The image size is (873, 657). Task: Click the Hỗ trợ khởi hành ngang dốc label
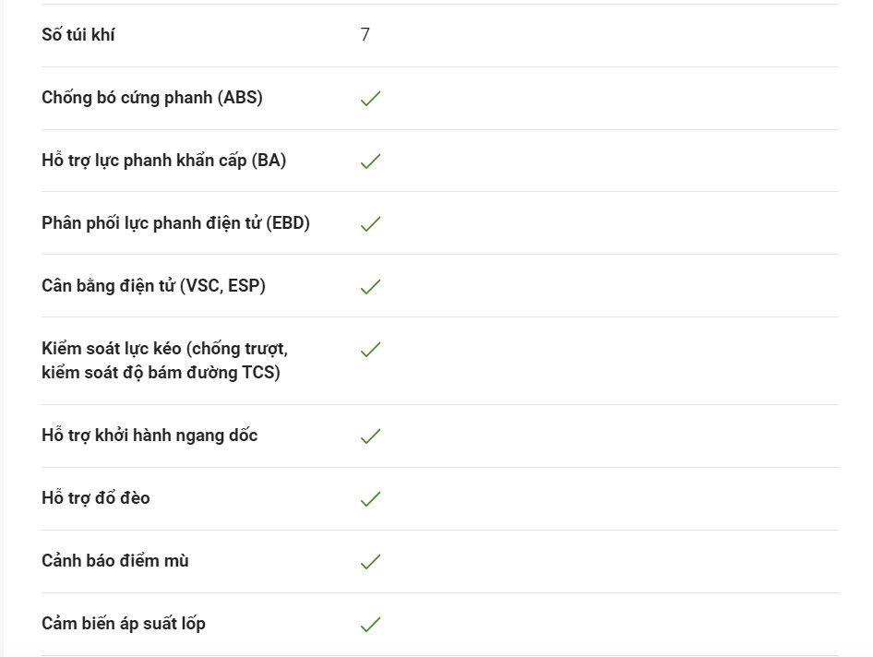click(149, 436)
